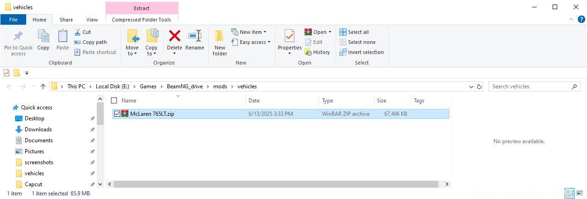Switch to Large icons view in the status bar
587x199 pixels.
[579, 194]
